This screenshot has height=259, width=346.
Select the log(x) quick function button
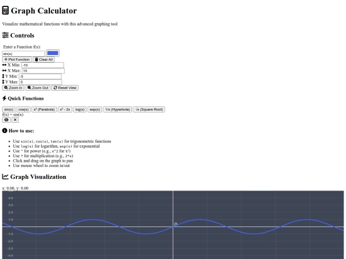[x=79, y=109]
